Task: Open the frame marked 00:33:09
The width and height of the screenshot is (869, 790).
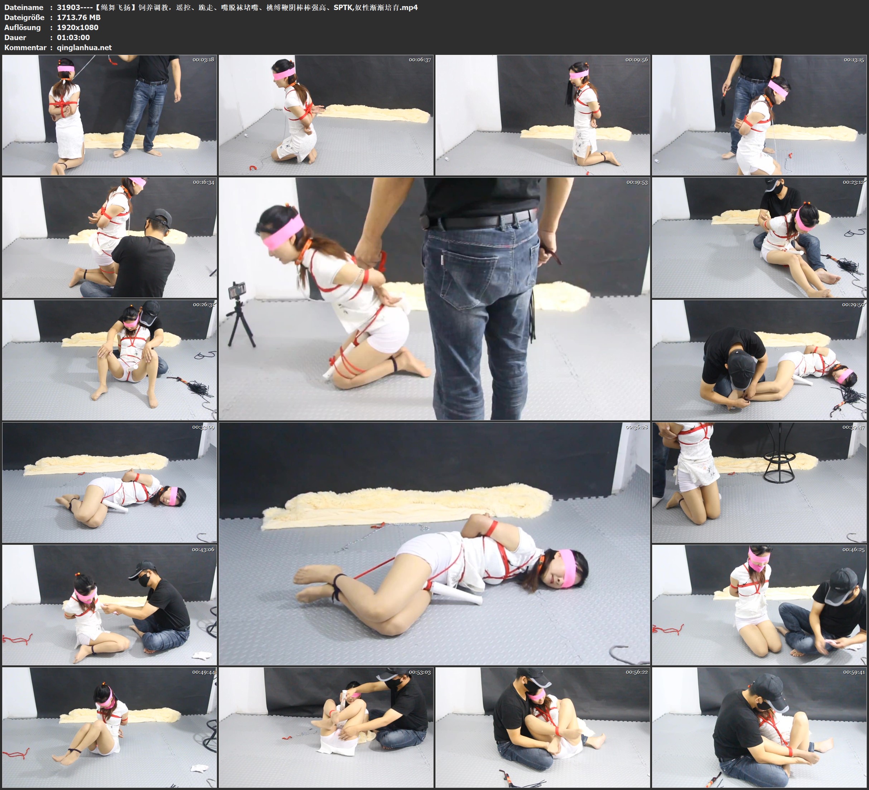Action: pyautogui.click(x=110, y=482)
